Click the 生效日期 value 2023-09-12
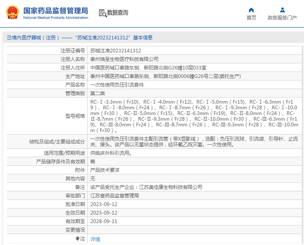304x245 pixels. (x=104, y=213)
